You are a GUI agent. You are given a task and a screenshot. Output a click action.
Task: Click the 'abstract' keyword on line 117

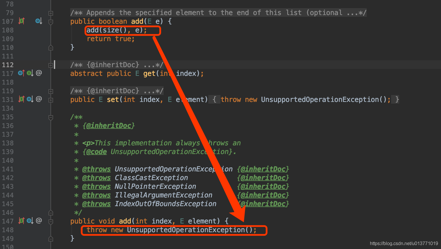coord(86,74)
